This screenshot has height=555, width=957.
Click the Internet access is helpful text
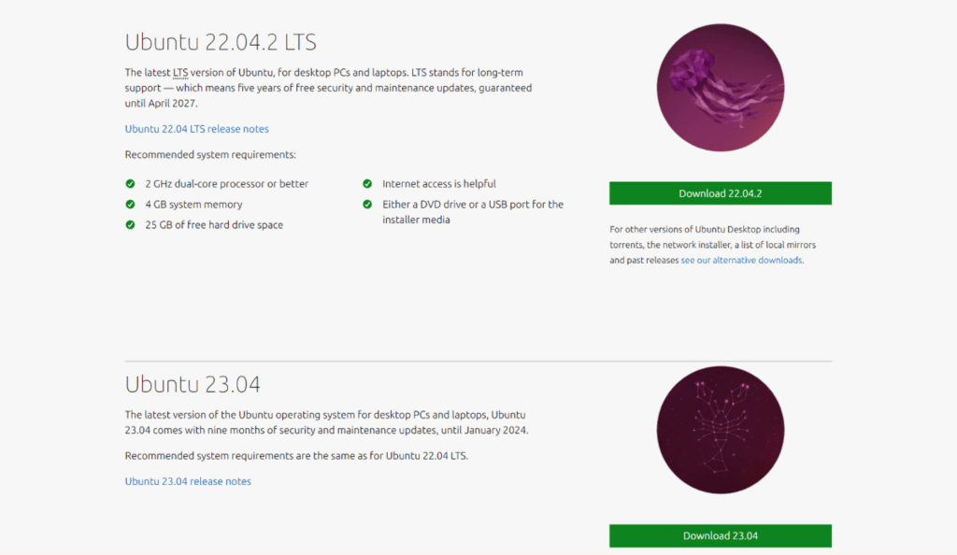(x=439, y=183)
